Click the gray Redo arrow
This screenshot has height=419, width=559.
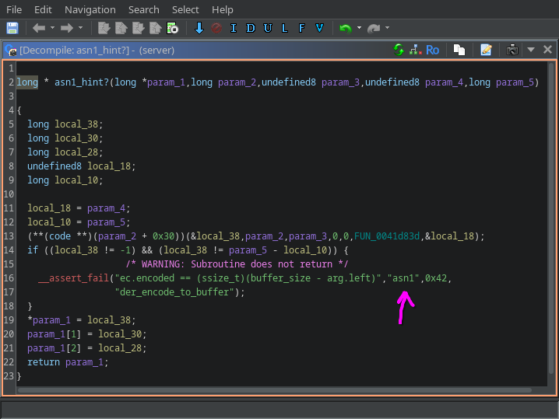tap(374, 28)
